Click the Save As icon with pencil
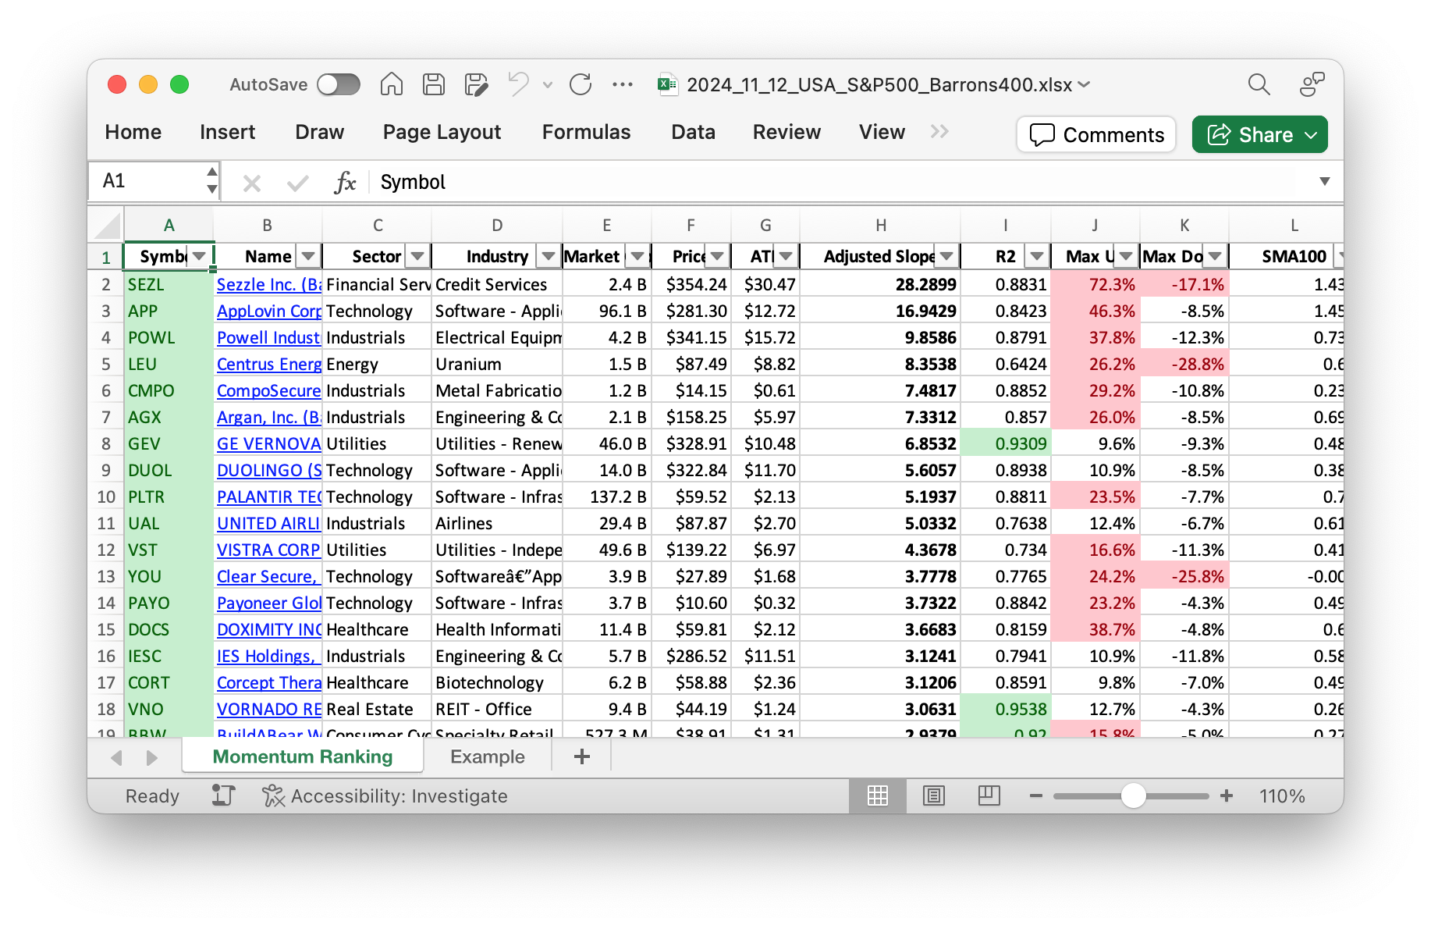Image resolution: width=1431 pixels, height=929 pixels. [x=476, y=84]
